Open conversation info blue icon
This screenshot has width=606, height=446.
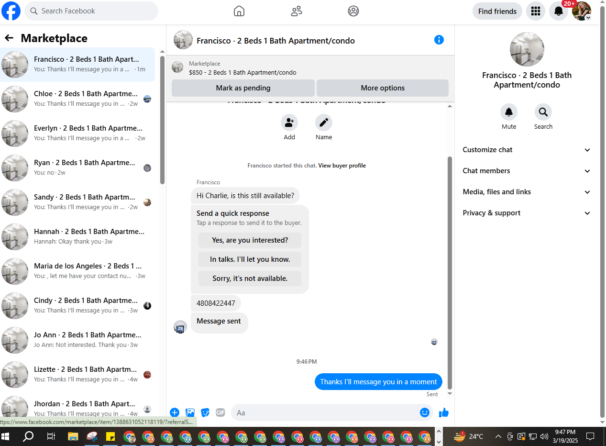tap(439, 40)
